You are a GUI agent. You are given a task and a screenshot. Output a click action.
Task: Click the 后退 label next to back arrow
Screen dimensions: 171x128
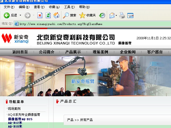tap(14, 15)
